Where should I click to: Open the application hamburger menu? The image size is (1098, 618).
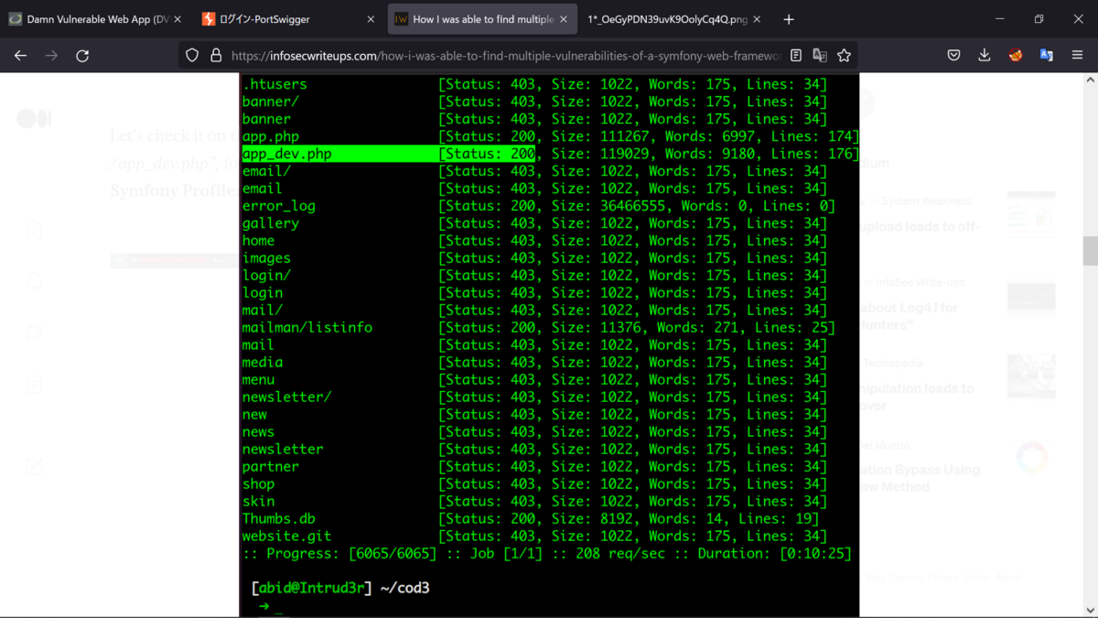coord(1076,55)
